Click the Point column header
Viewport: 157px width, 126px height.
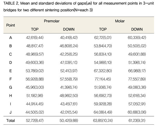(x=10, y=25)
